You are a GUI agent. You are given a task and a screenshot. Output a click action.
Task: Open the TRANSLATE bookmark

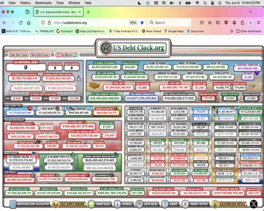44,31
